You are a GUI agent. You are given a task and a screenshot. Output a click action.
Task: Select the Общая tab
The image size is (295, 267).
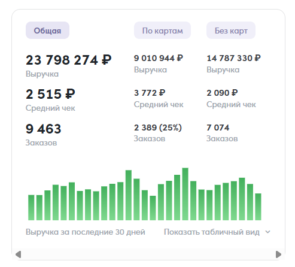[47, 31]
